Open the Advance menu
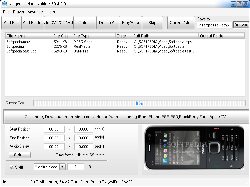The width and height of the screenshot is (250, 187). (x=35, y=12)
